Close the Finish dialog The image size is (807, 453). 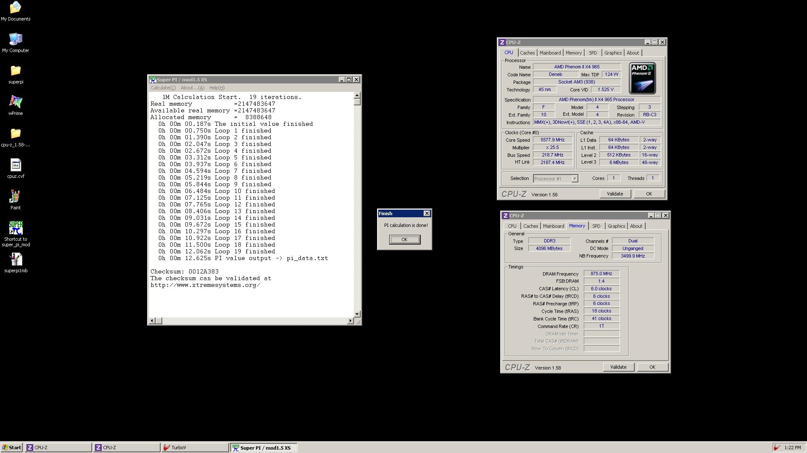tap(427, 213)
